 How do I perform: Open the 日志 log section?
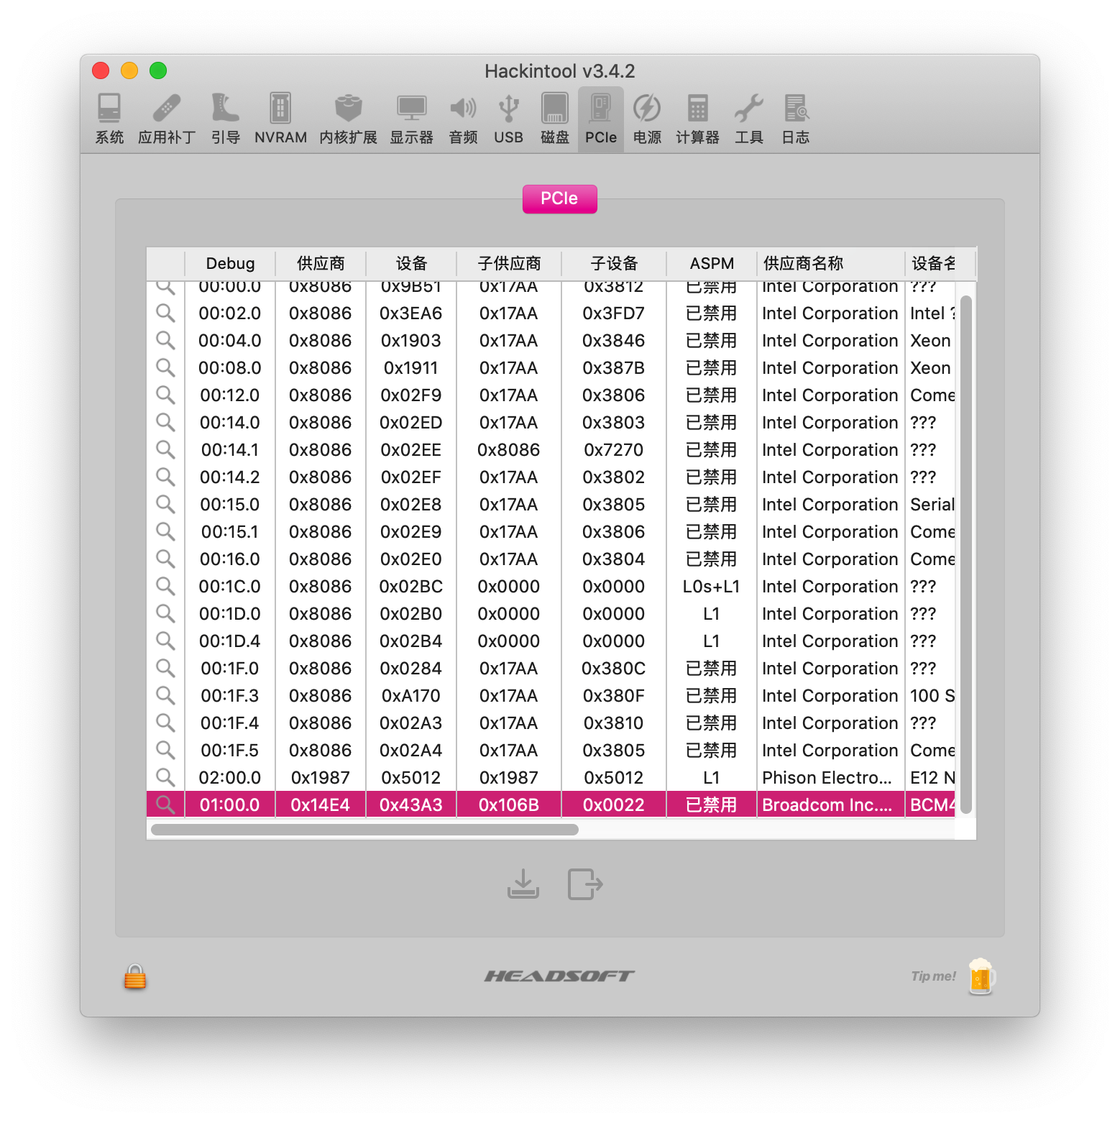pyautogui.click(x=795, y=119)
